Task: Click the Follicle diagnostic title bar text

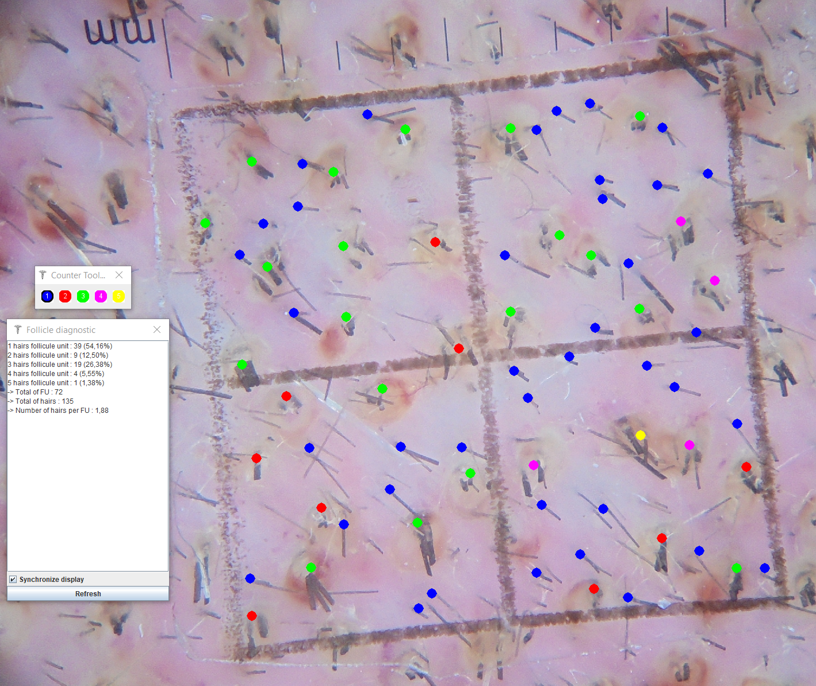Action: coord(61,330)
